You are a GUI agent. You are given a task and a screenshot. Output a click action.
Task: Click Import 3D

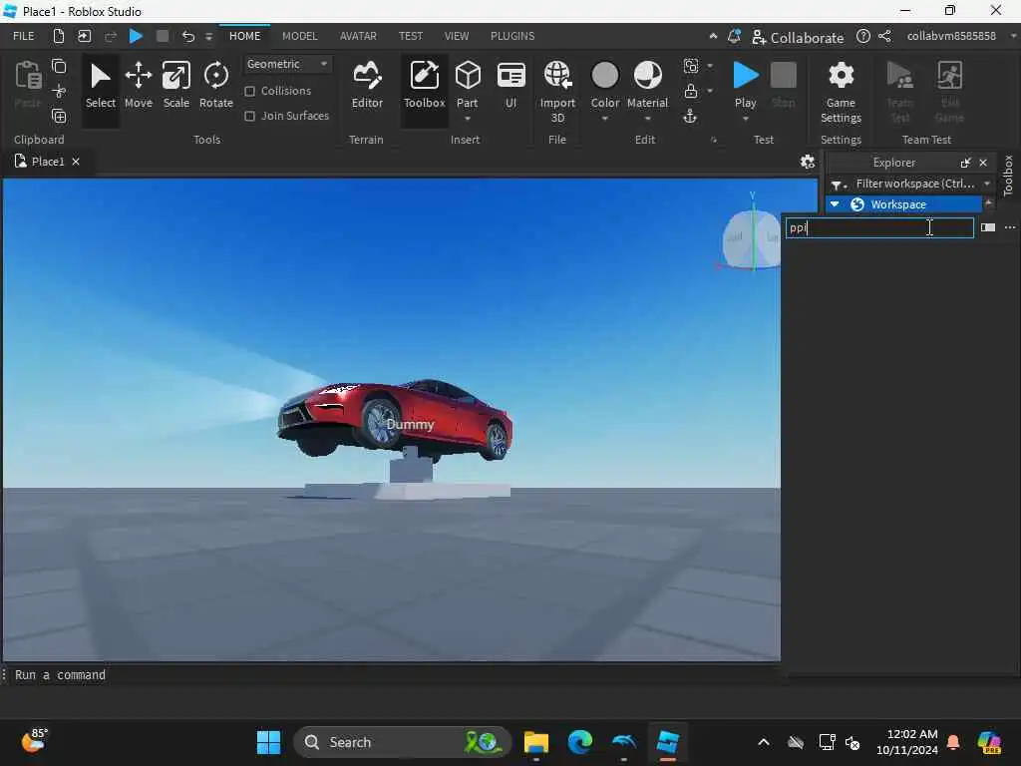[x=557, y=91]
